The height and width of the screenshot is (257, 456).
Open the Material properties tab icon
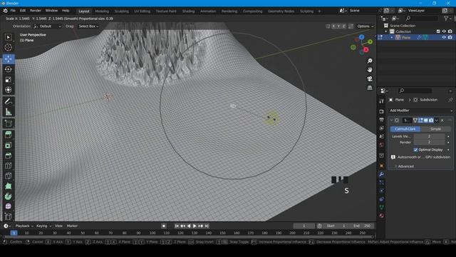(382, 216)
